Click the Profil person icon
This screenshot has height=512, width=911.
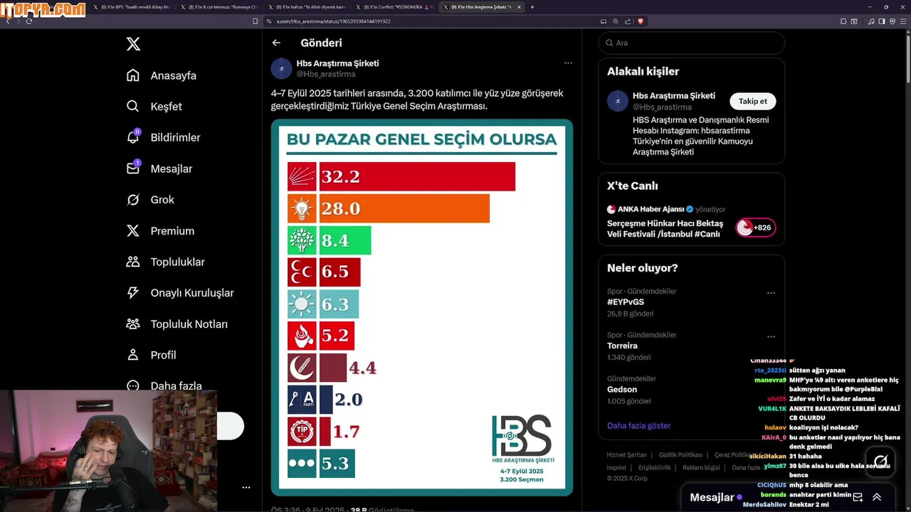(x=133, y=355)
